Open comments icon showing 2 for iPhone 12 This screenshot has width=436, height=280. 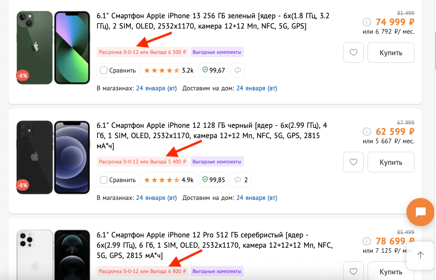[241, 180]
